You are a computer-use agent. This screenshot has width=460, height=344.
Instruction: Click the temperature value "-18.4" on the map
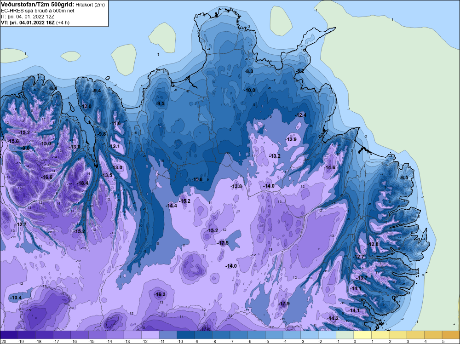82,183
